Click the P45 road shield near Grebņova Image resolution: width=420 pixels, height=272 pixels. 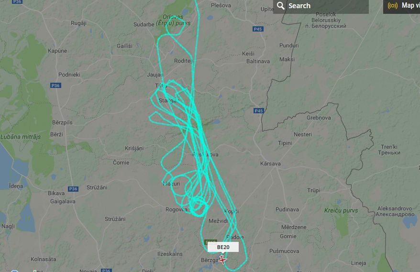click(259, 110)
